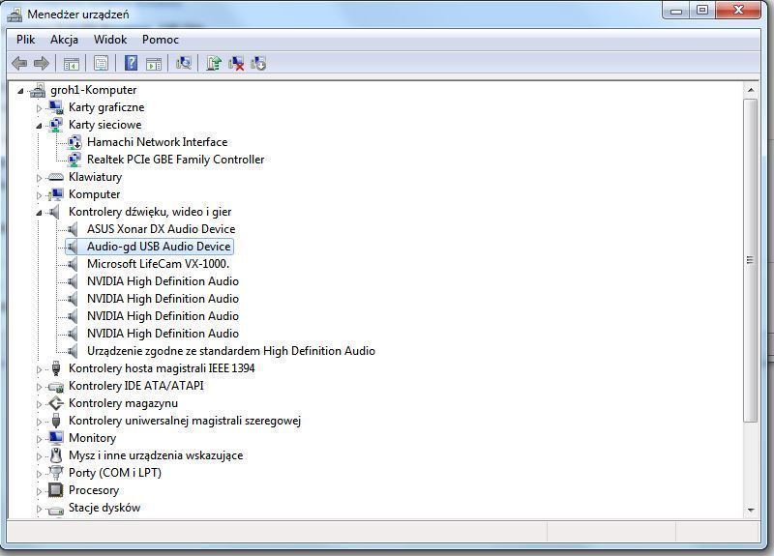This screenshot has height=556, width=774.
Task: Click the Stacje dysków drive icon
Action: coord(56,511)
